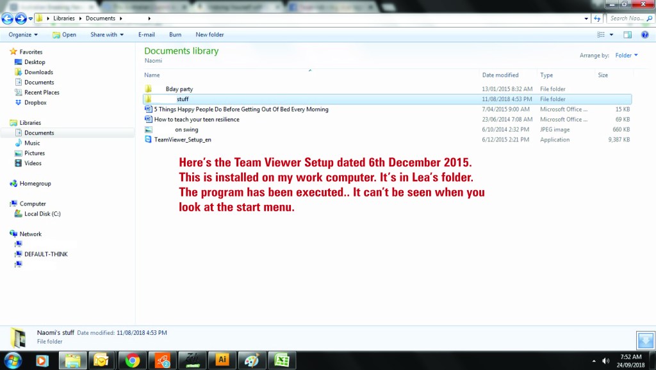Select Downloads in Favorites sidebar
Viewport: 656px width, 370px height.
[x=38, y=72]
